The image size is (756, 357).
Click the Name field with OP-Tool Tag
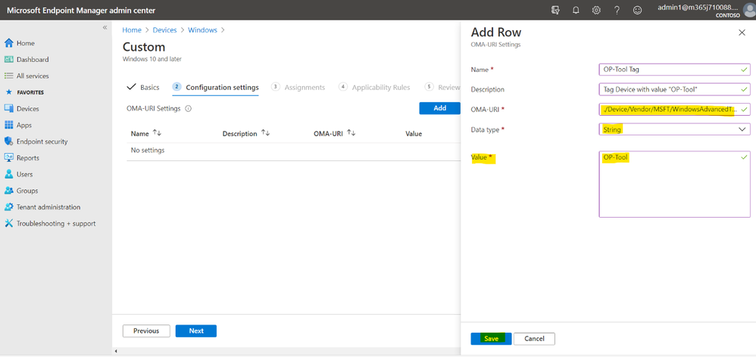674,70
